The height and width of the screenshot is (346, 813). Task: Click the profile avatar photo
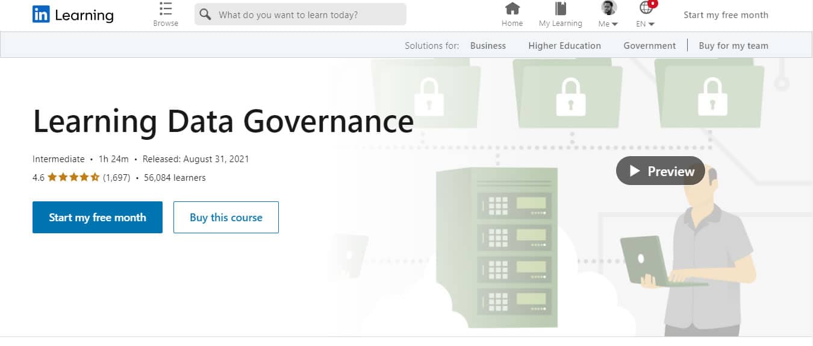tap(609, 8)
